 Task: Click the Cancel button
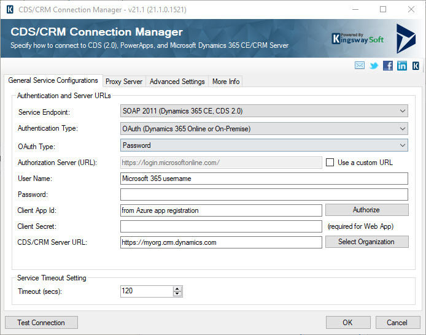[x=398, y=323]
